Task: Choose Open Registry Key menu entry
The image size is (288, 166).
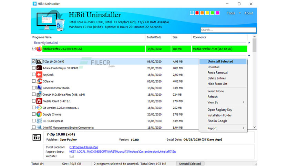Action: 223,110
